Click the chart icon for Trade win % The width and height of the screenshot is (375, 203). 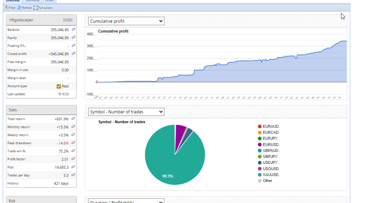pyautogui.click(x=73, y=151)
